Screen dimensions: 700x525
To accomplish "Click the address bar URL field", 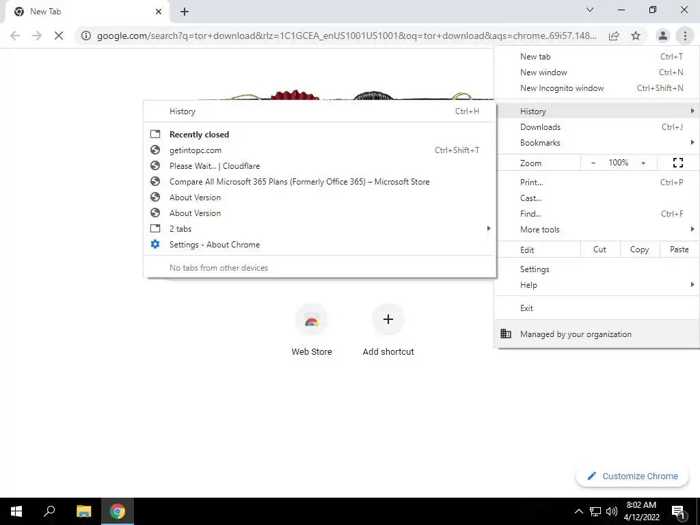I will (347, 36).
